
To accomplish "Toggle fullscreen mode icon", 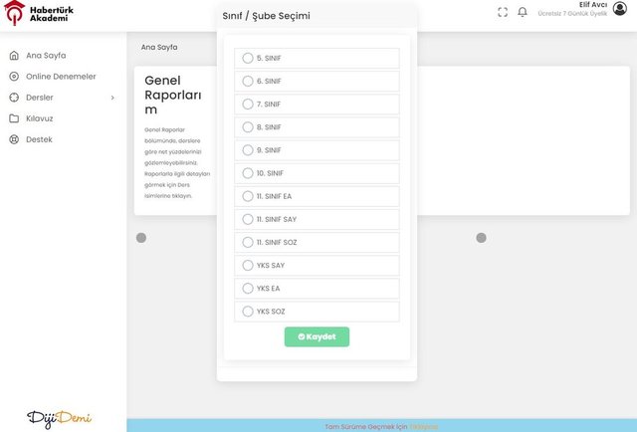I will 503,12.
